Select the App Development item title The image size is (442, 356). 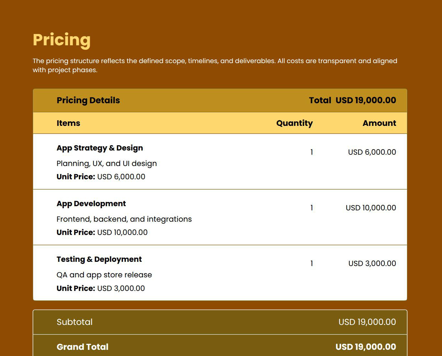coord(91,204)
